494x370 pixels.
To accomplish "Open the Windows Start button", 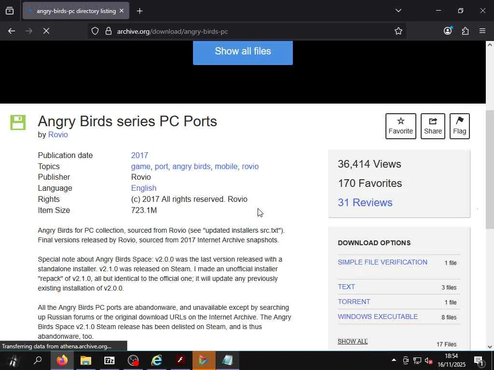I will click(13, 360).
